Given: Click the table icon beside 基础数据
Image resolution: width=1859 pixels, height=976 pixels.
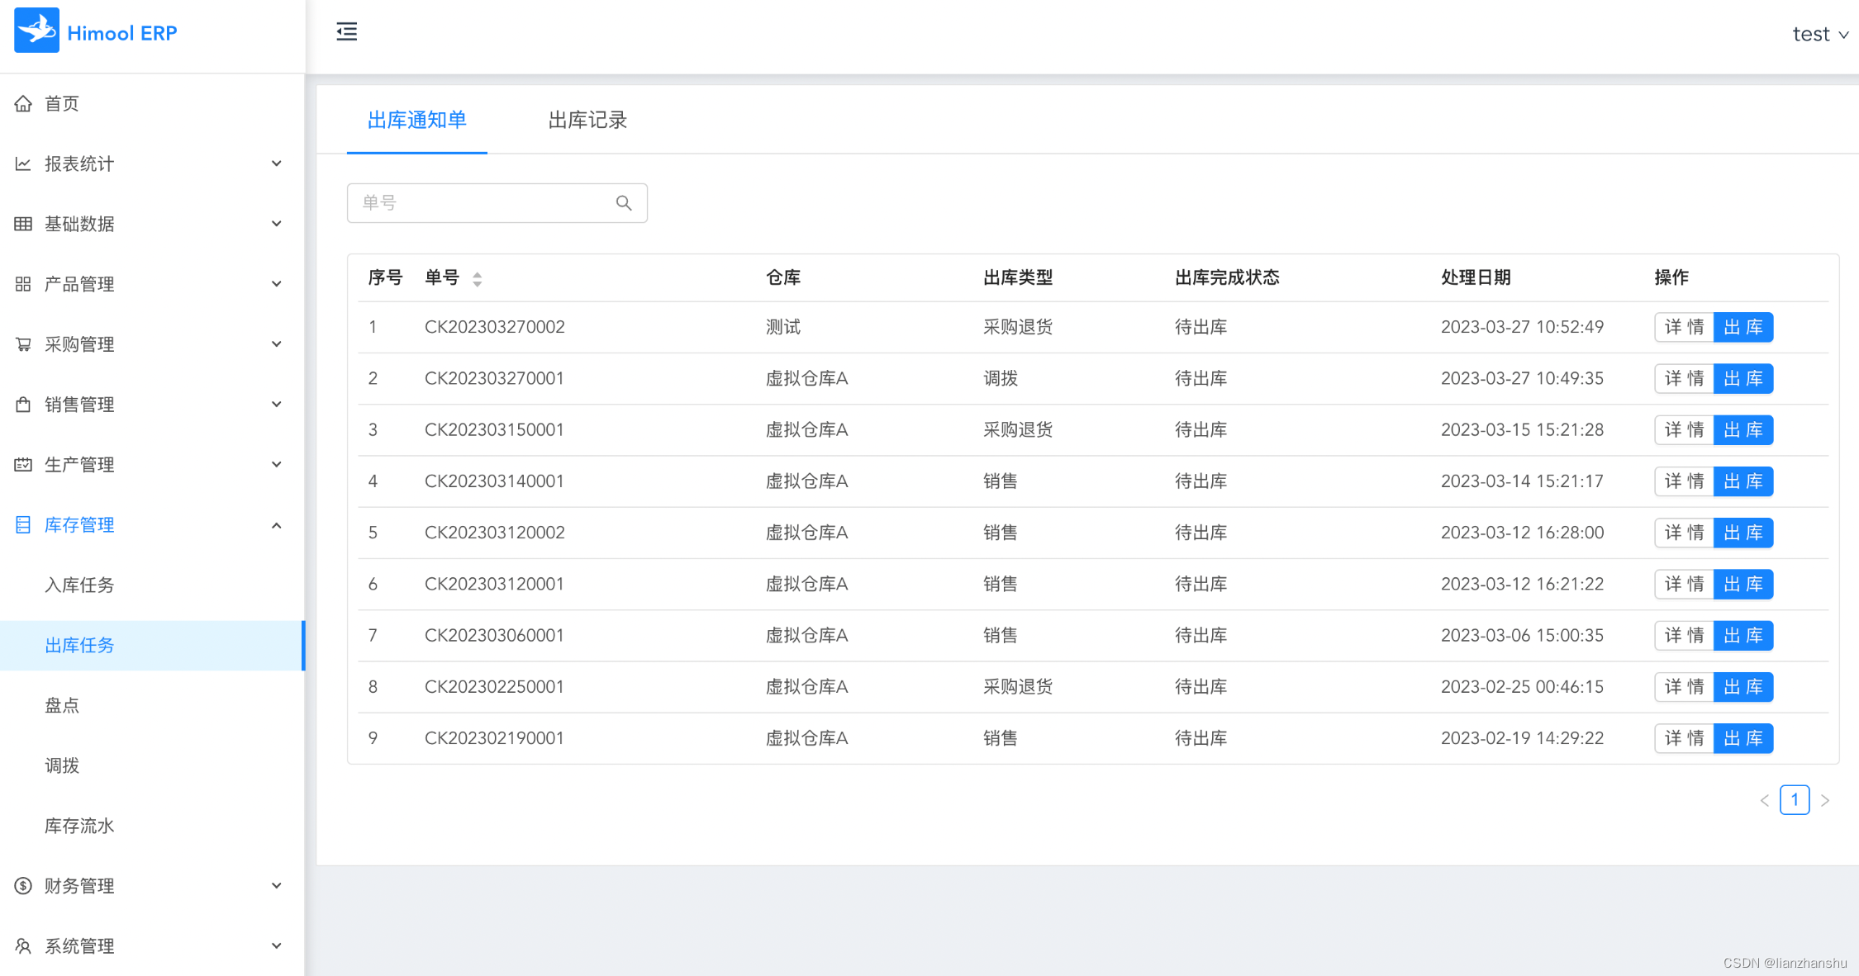Looking at the screenshot, I should coord(23,224).
